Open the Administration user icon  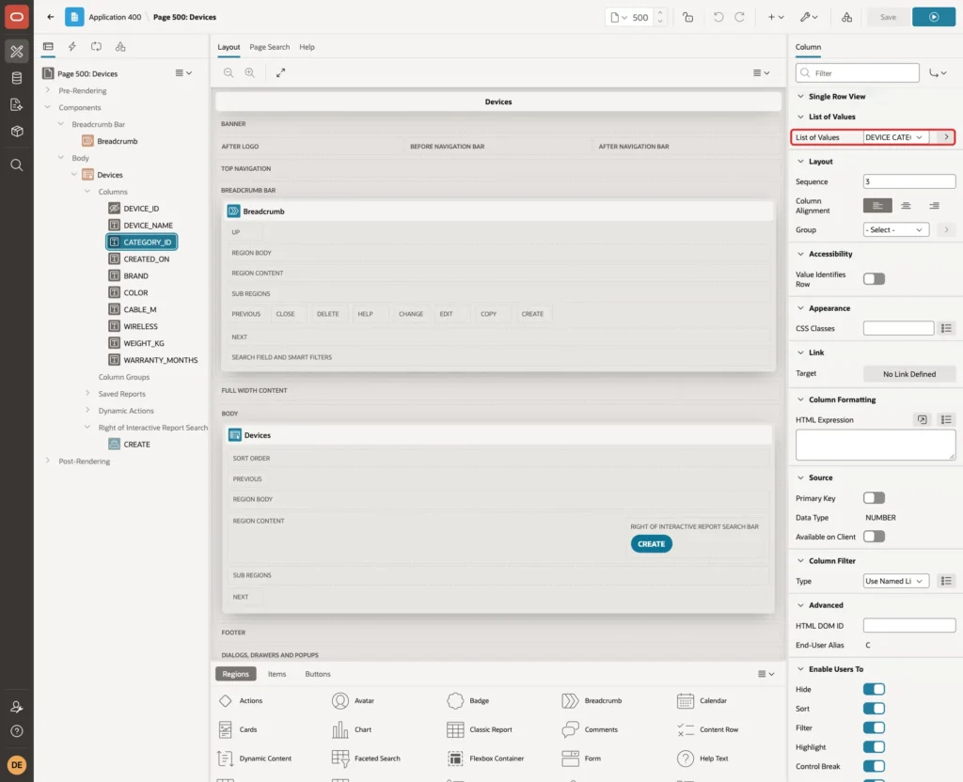[17, 707]
